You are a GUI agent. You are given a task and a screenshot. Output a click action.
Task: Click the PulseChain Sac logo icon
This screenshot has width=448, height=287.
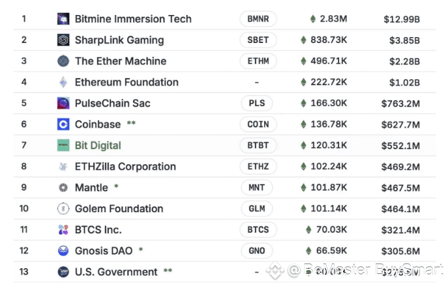(63, 103)
